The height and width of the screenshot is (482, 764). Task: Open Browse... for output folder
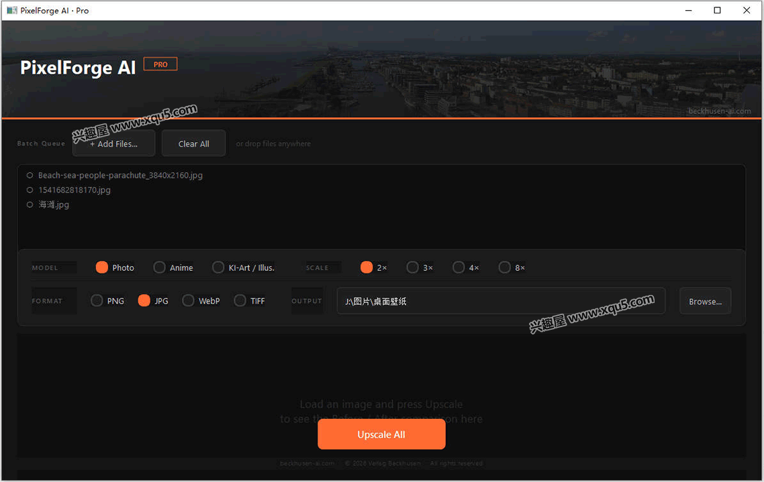pos(705,301)
